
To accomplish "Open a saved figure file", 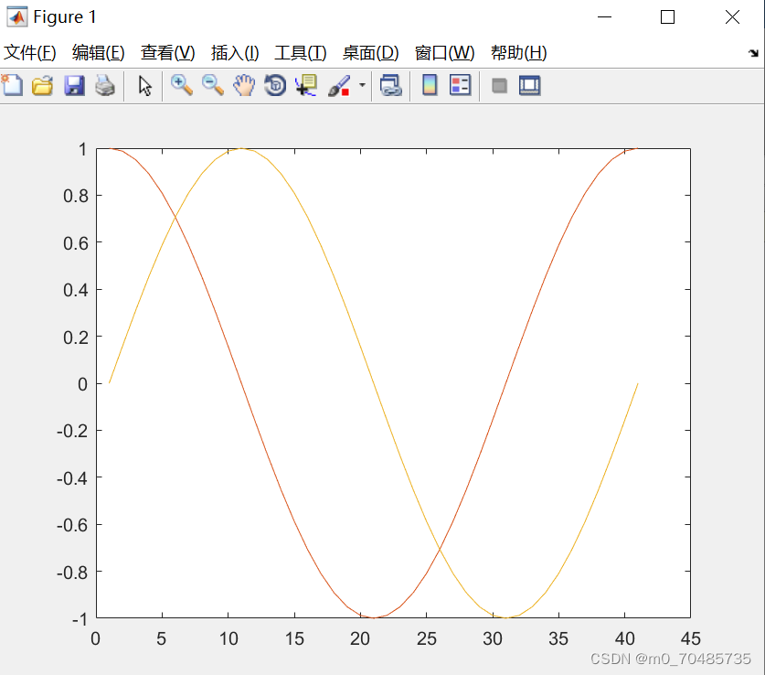I will coord(43,85).
